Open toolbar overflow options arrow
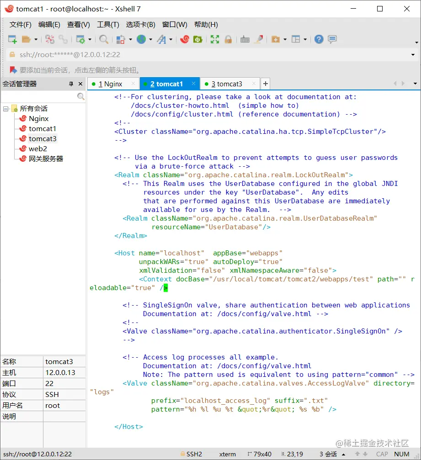421x460 pixels. [x=416, y=42]
